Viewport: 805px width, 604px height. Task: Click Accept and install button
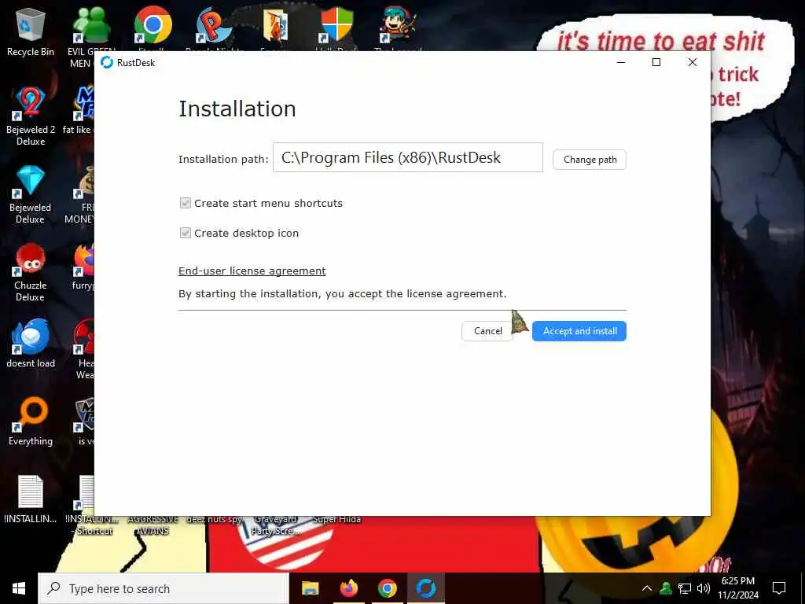point(579,331)
